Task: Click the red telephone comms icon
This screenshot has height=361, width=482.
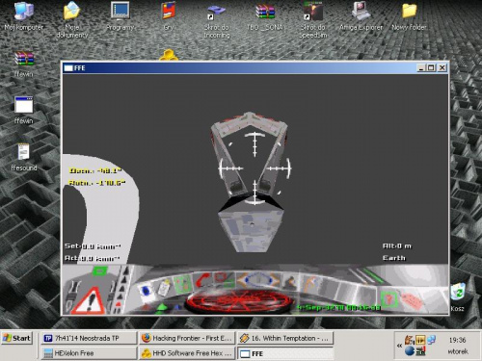Action: coord(202,279)
